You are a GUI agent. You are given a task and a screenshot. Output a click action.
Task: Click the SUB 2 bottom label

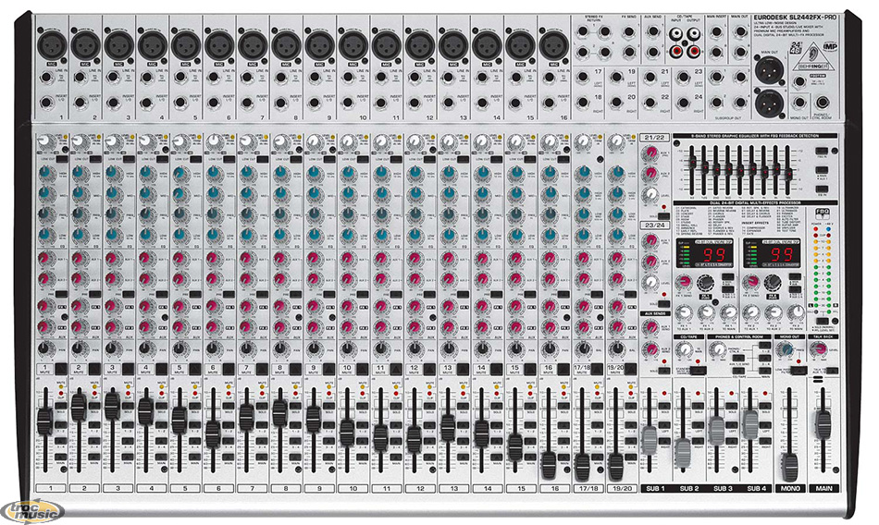(689, 489)
